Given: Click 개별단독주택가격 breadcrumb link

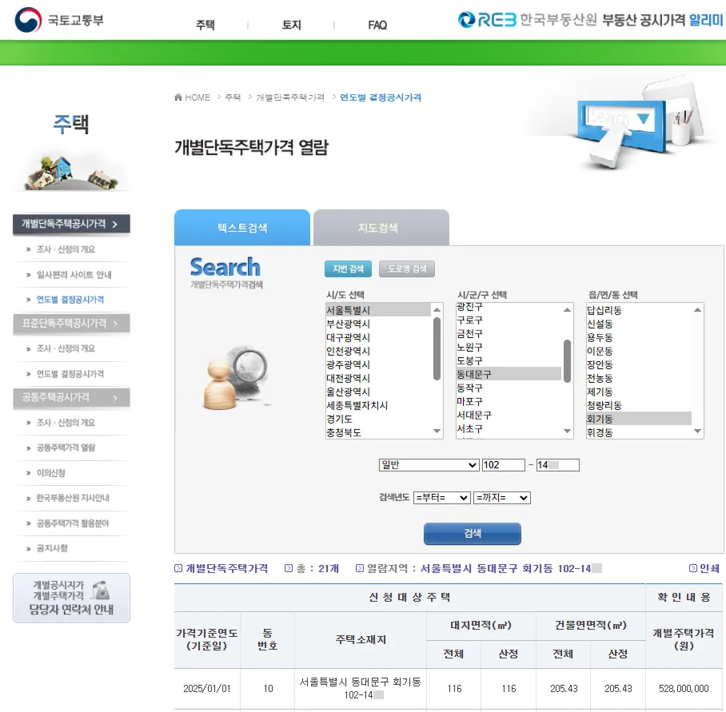Looking at the screenshot, I should [290, 97].
